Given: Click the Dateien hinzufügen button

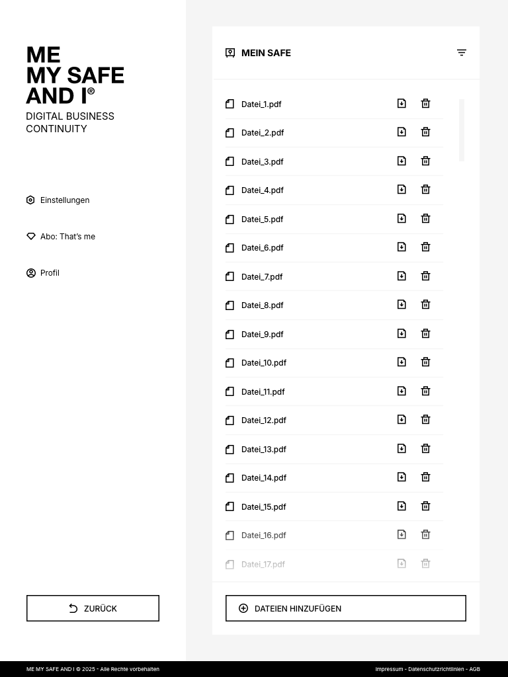Looking at the screenshot, I should (345, 608).
